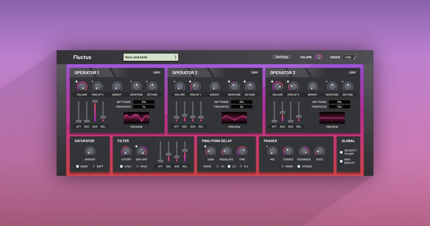Click the Phaser MIX knob
This screenshot has width=430, height=226.
pyautogui.click(x=272, y=151)
